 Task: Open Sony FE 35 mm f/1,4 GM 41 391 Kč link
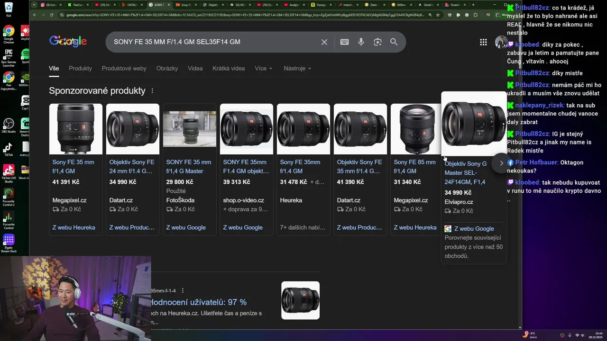click(x=73, y=167)
